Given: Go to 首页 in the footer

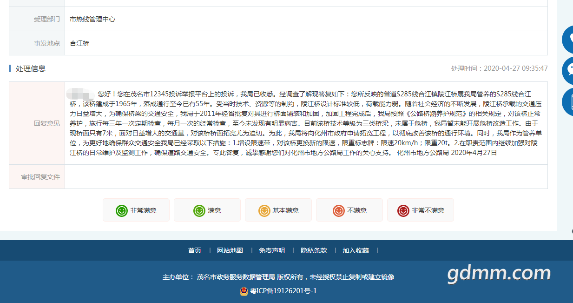Looking at the screenshot, I should click(x=195, y=250).
